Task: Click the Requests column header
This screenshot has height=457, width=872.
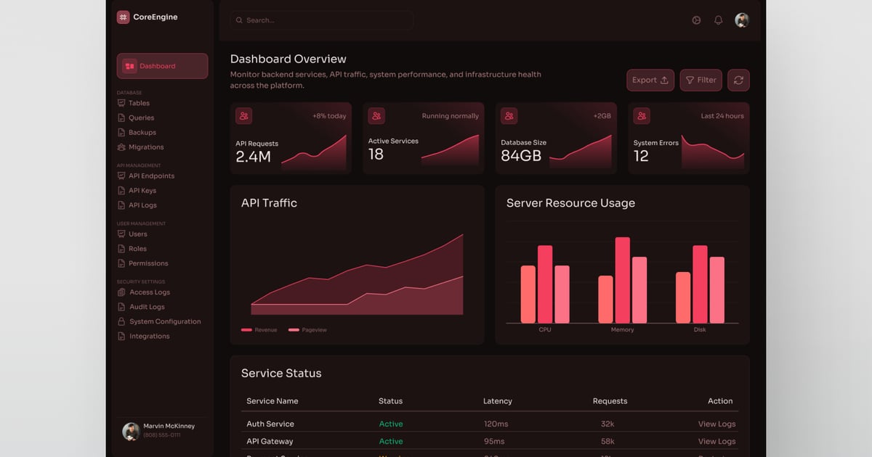Action: click(x=610, y=401)
